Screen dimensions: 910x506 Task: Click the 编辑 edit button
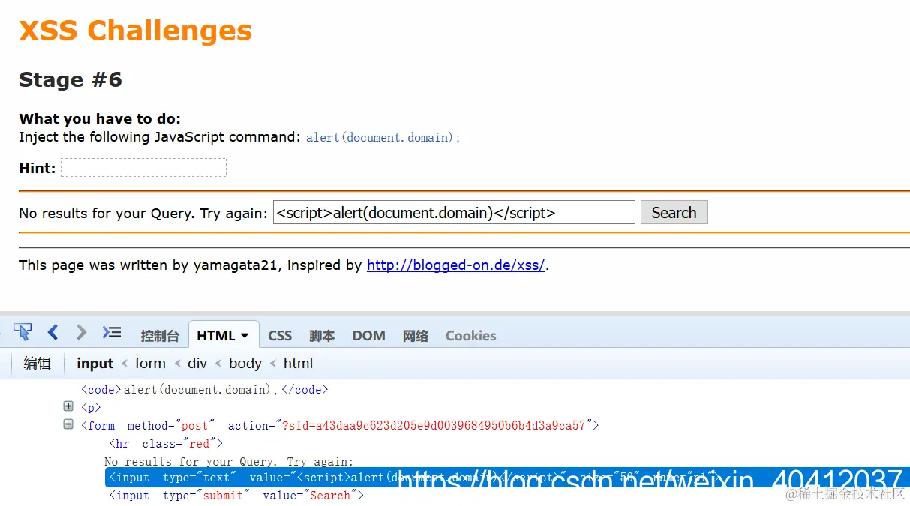click(x=38, y=364)
